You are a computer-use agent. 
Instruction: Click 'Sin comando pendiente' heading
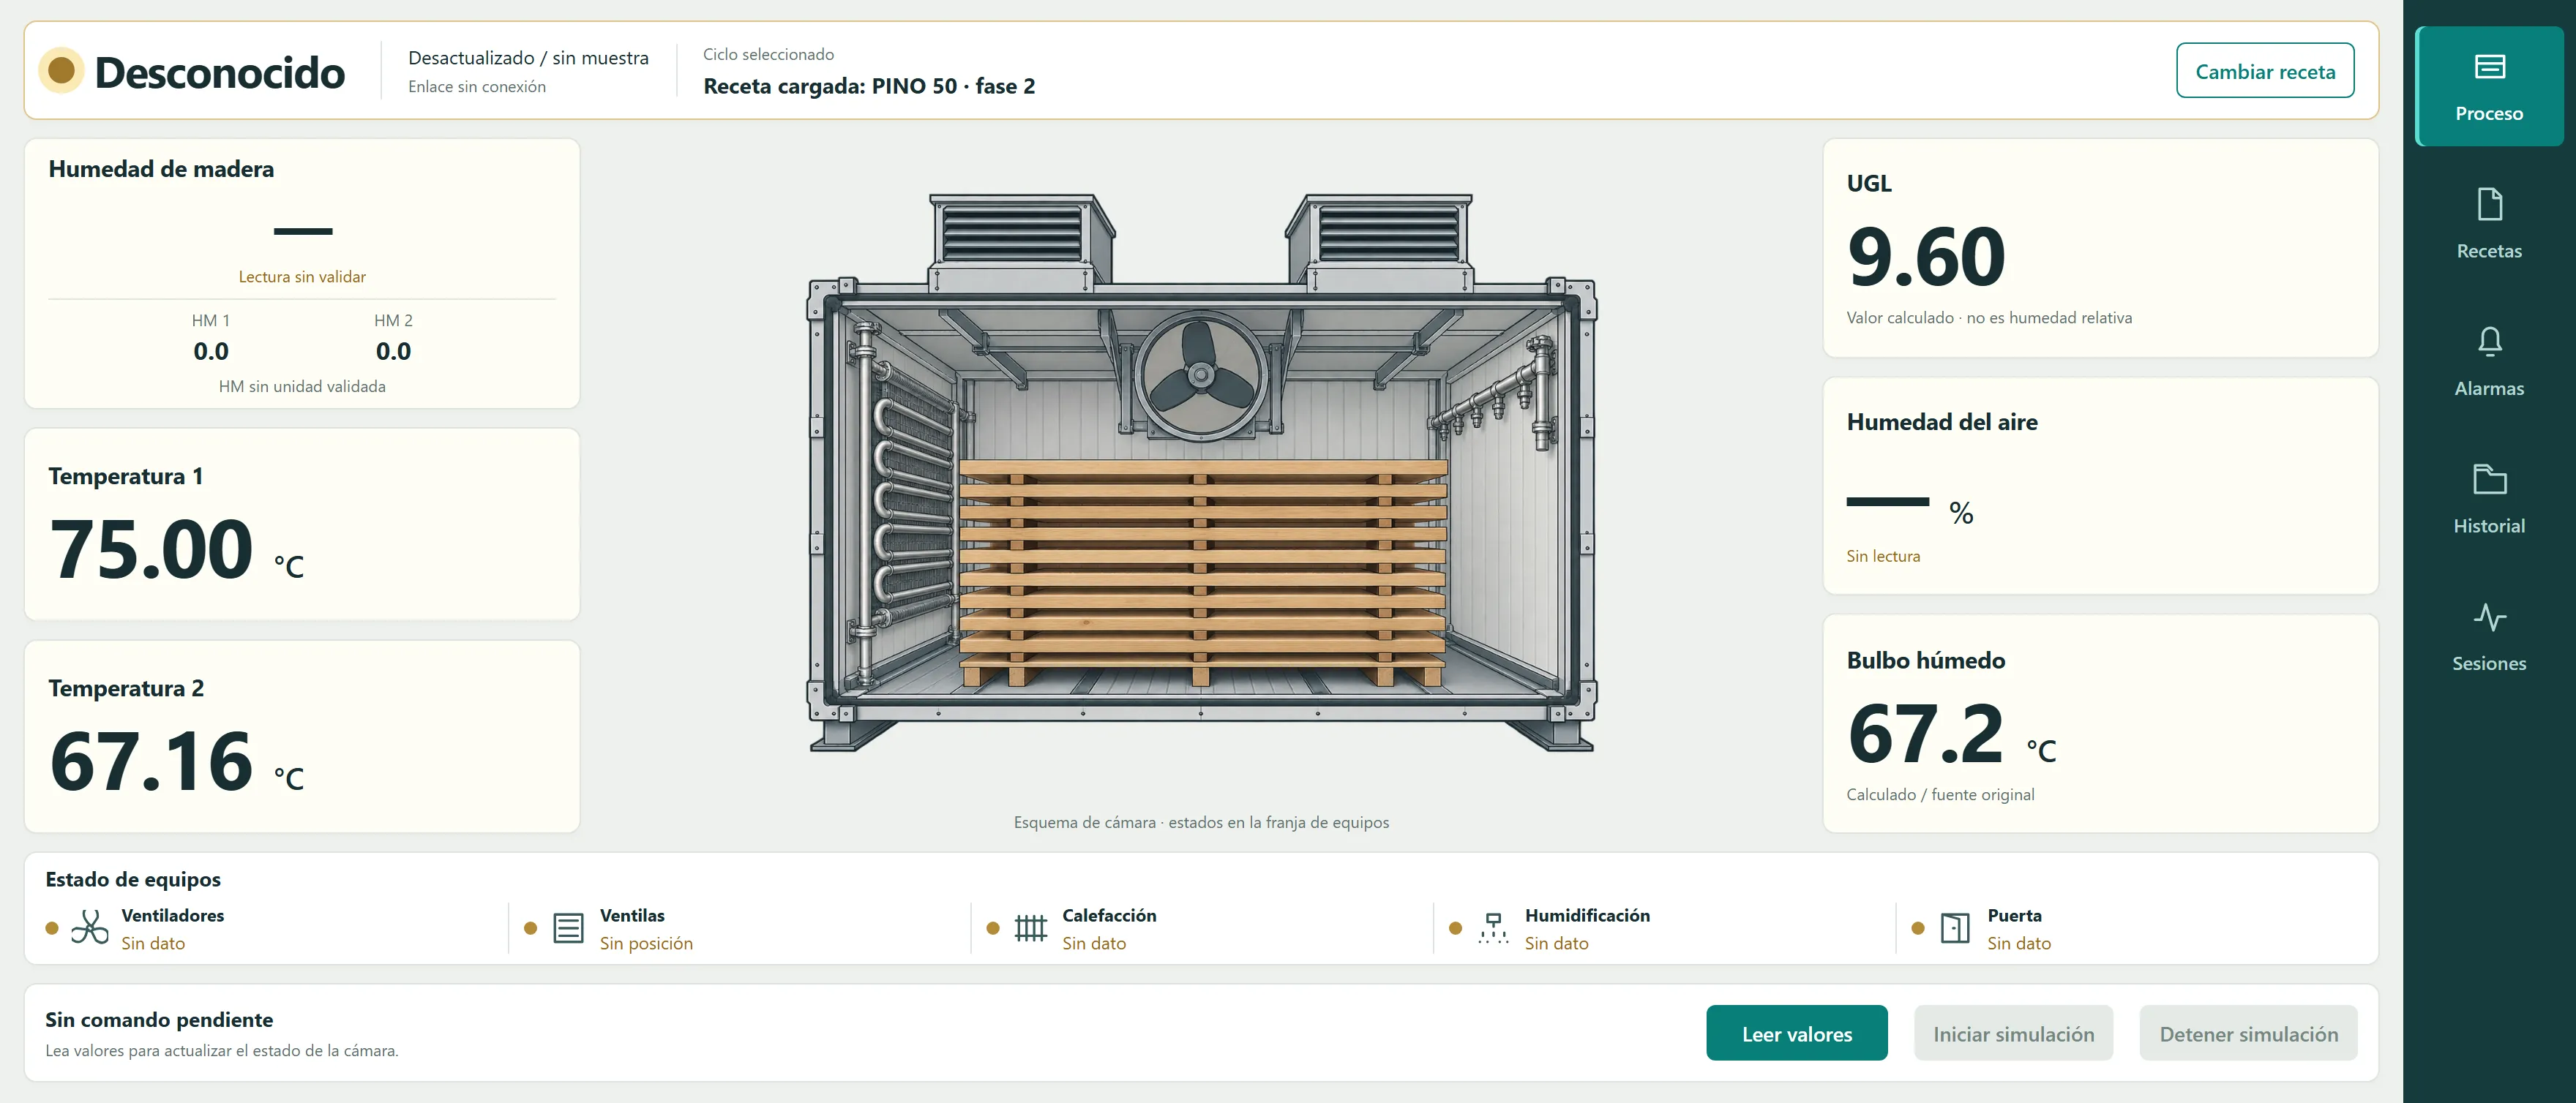[x=159, y=1019]
